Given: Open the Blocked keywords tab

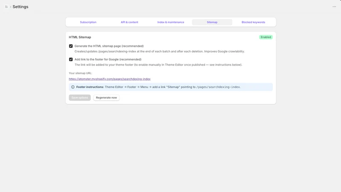Looking at the screenshot, I should click(x=253, y=22).
